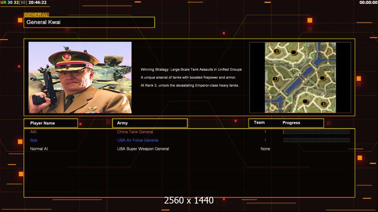Click the General Kwai name field
This screenshot has height=212, width=378.
pos(89,22)
